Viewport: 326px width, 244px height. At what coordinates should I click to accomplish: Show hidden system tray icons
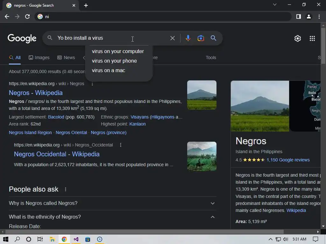pyautogui.click(x=271, y=239)
